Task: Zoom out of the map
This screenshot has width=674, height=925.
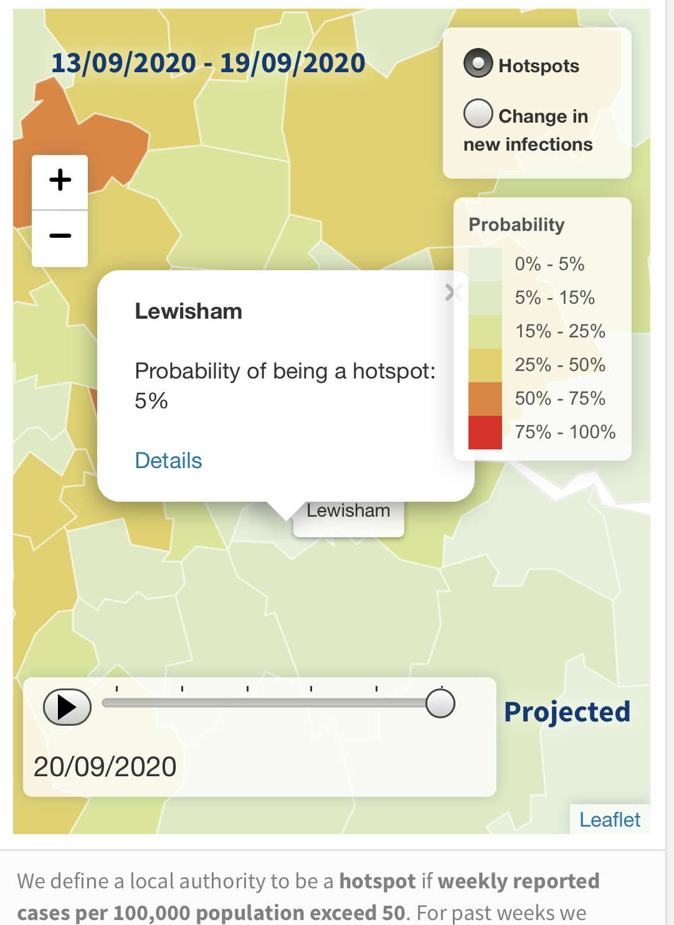Action: (60, 237)
